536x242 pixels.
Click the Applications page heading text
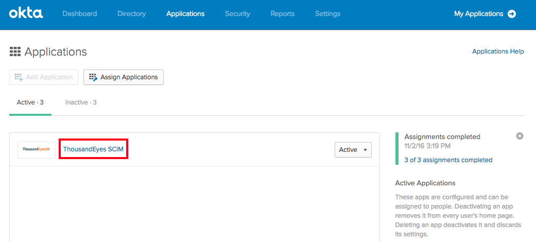coord(56,51)
